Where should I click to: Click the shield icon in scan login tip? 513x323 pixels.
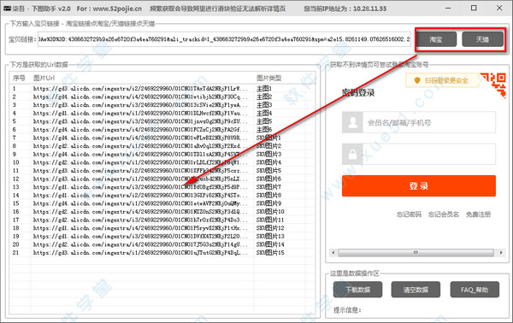(417, 80)
